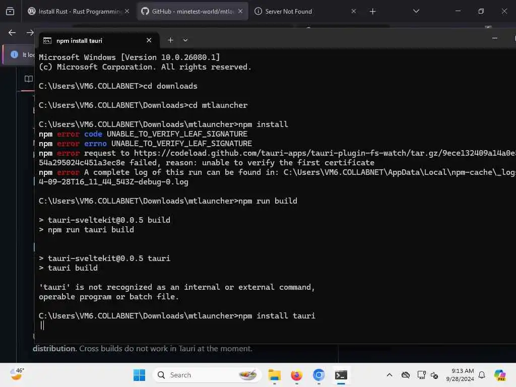516x387 pixels.
Task: Click the README book icon on GitHub page
Action: point(29,79)
